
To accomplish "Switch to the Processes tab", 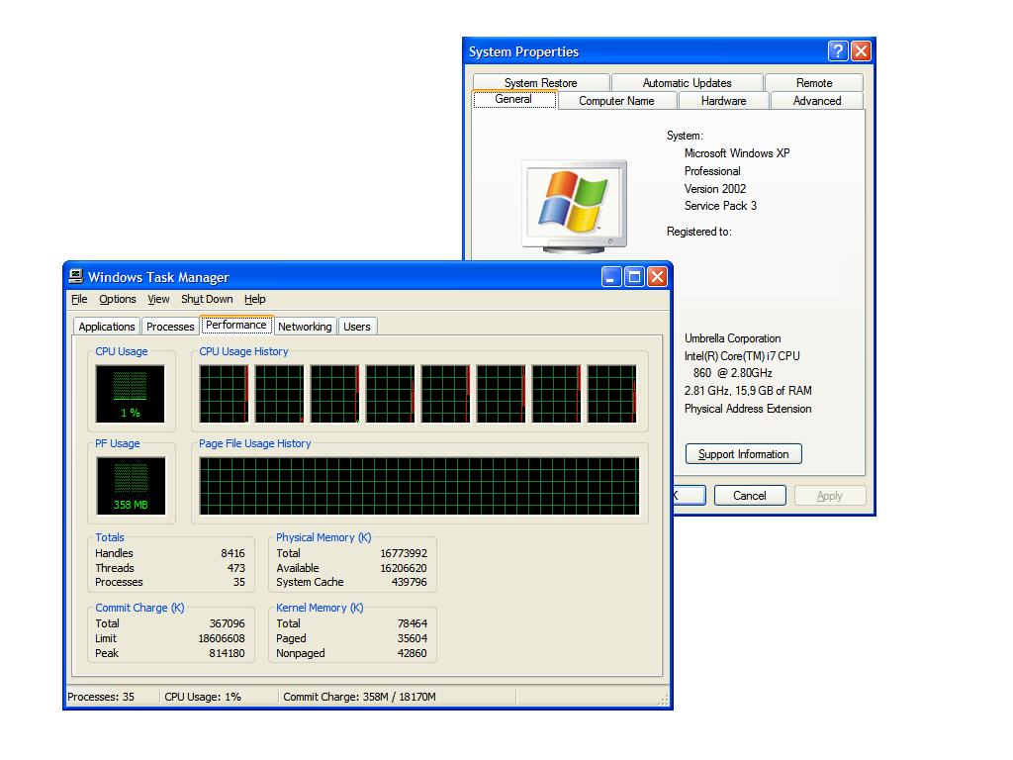I will click(x=170, y=327).
